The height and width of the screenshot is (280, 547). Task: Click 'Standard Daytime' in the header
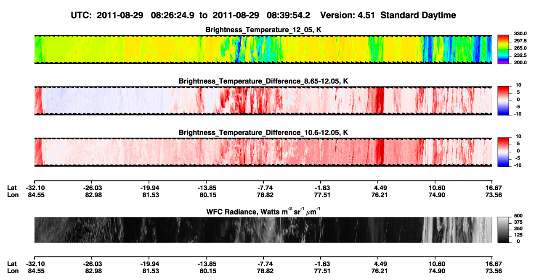[x=419, y=16]
